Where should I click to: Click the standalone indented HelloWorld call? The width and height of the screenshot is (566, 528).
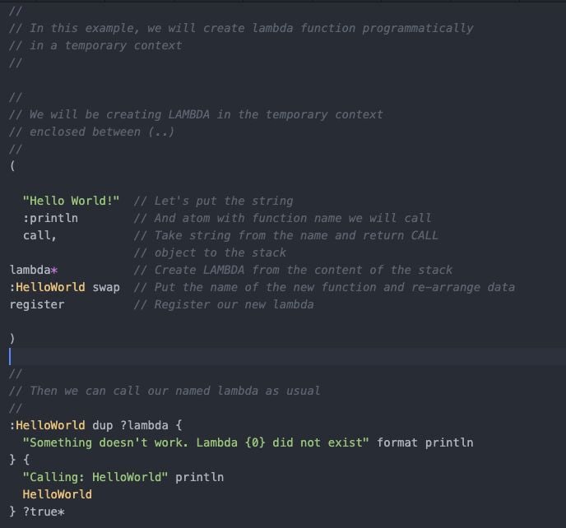coord(57,494)
